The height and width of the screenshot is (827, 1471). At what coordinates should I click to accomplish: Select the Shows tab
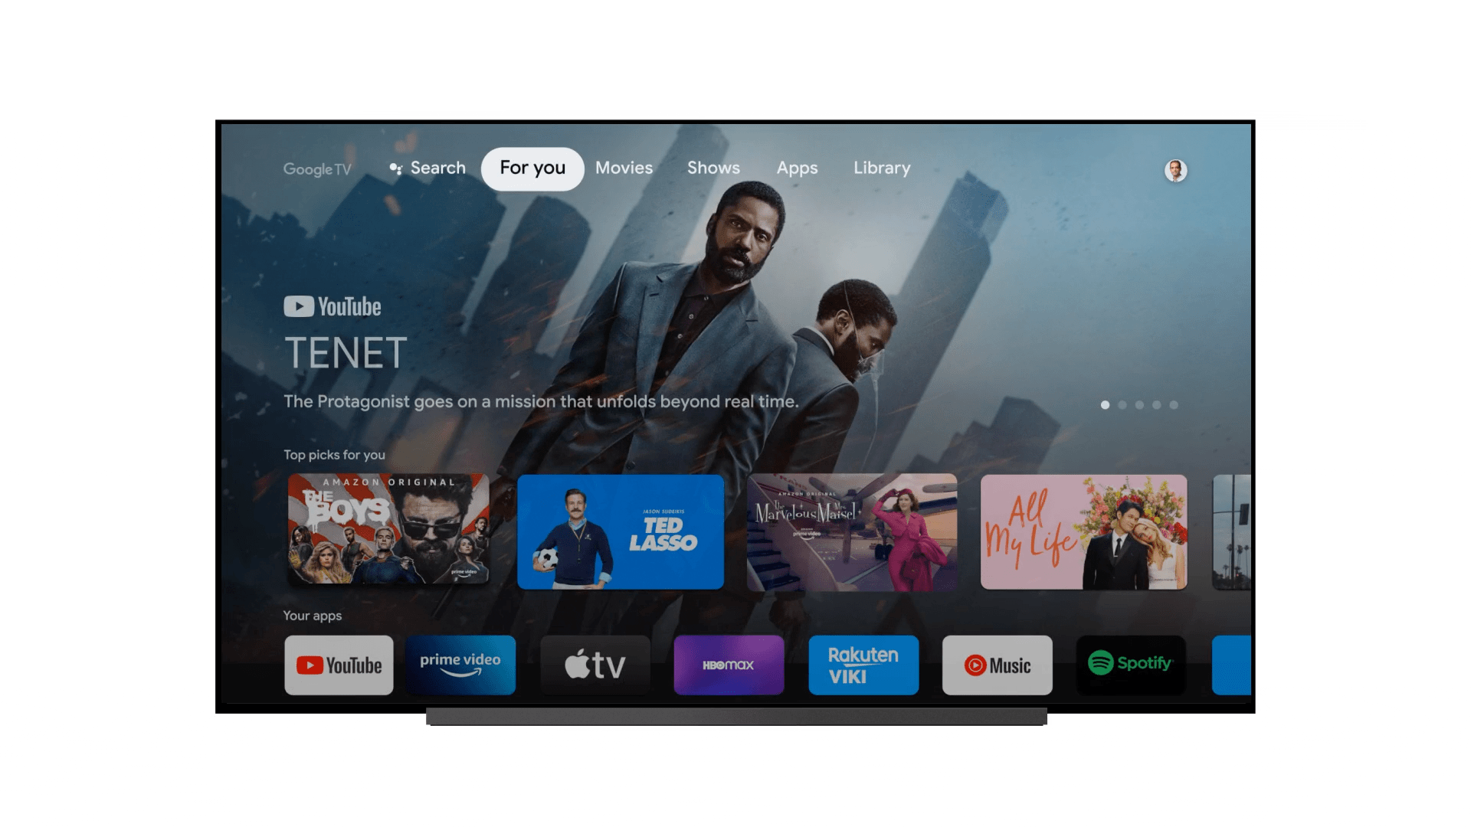coord(713,168)
